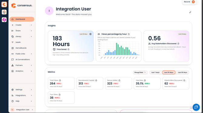Click the help icon next to Time Saved
This screenshot has height=113, width=203.
[68, 49]
